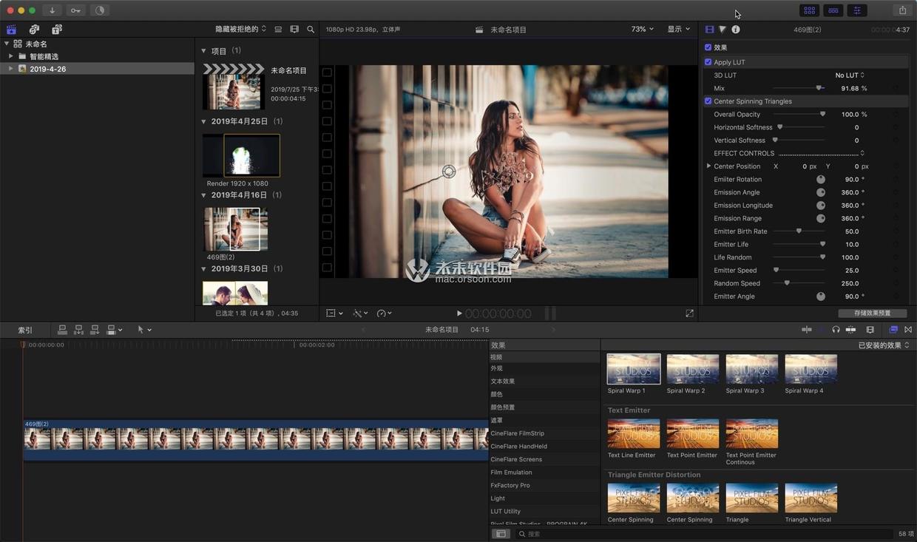Toggle fullscreen viewer arrows icon
917x542 pixels.
tap(689, 314)
